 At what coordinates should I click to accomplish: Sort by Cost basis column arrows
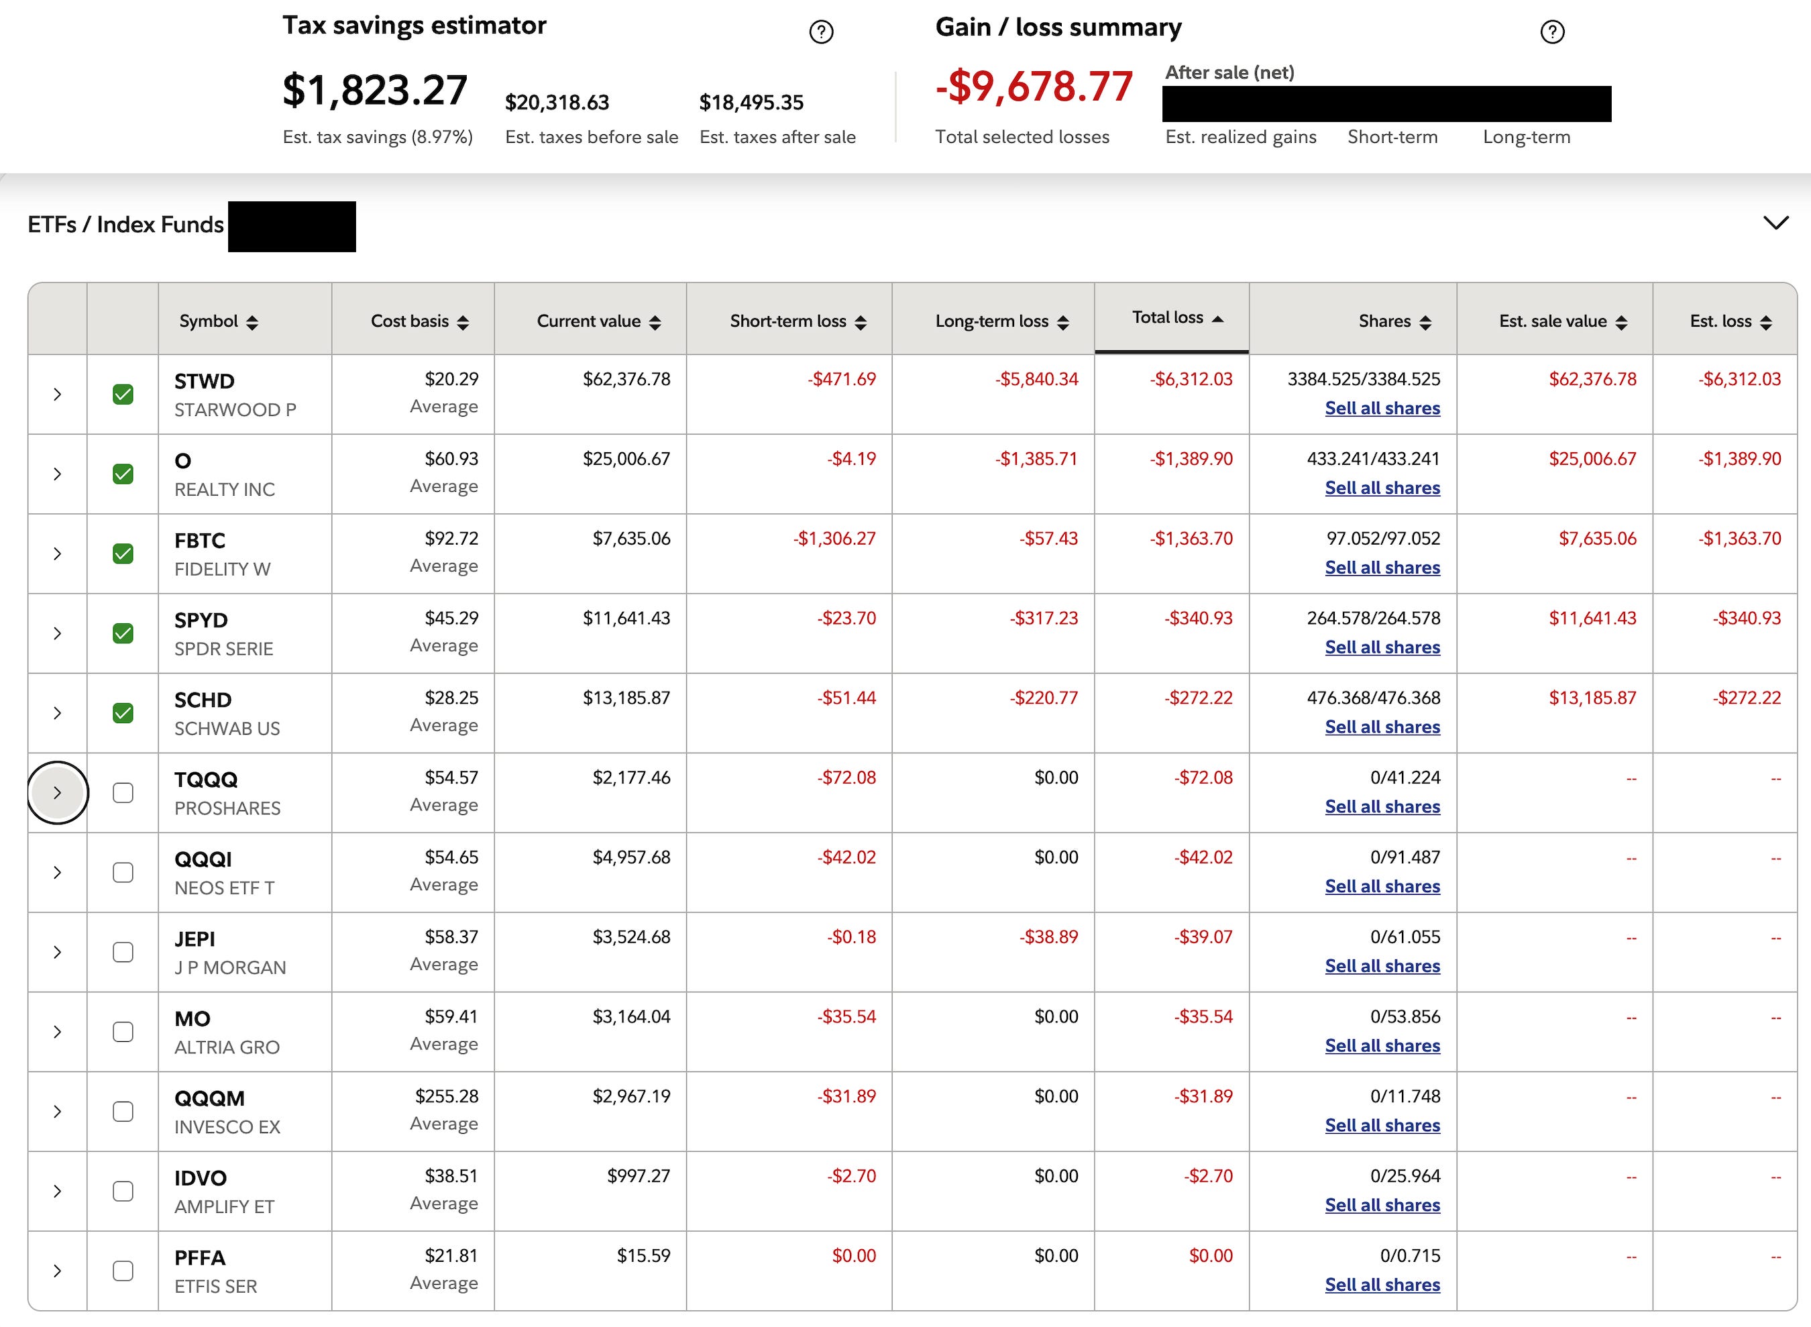463,322
